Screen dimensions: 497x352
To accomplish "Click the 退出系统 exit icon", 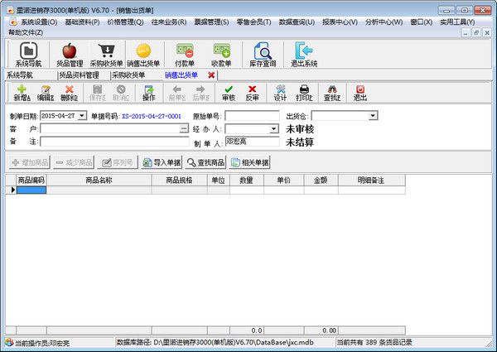I will coord(304,54).
